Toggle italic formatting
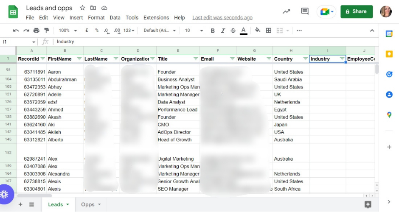The image size is (399, 212). pos(223,31)
